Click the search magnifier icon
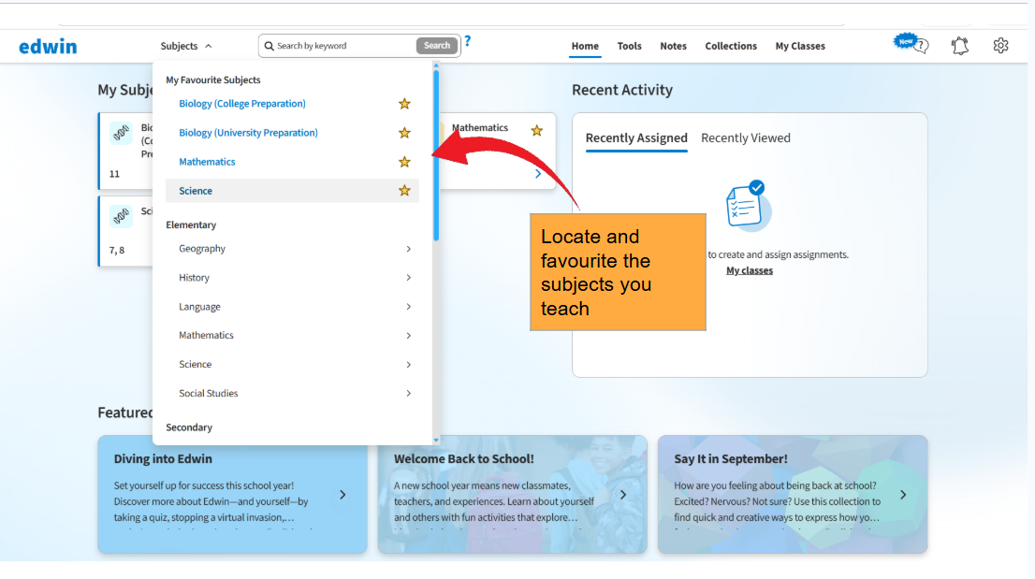 click(269, 46)
